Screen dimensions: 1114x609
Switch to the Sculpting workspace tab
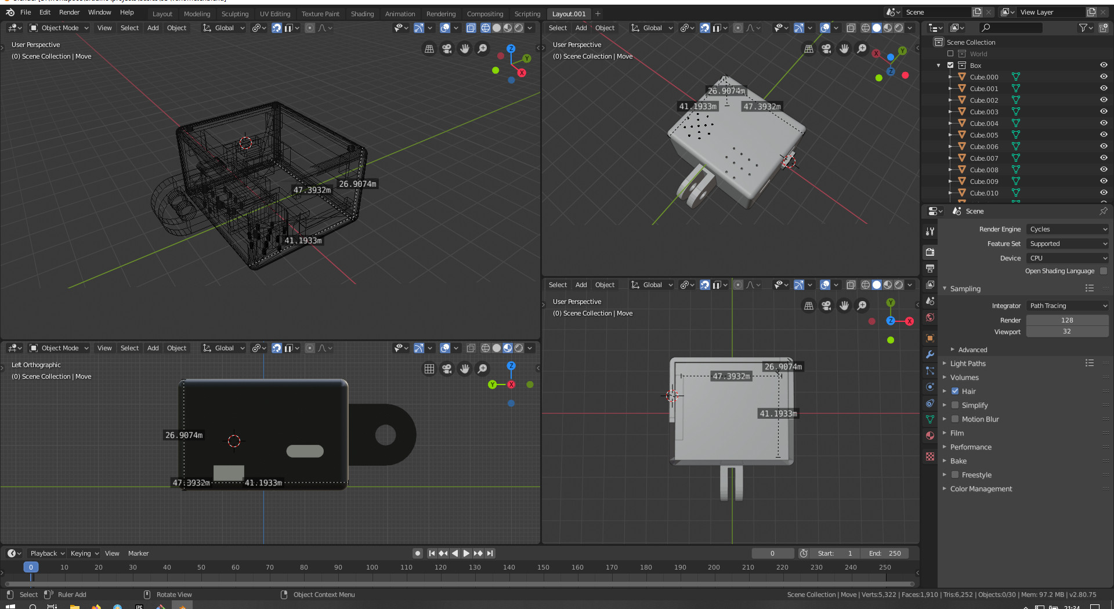pos(234,14)
